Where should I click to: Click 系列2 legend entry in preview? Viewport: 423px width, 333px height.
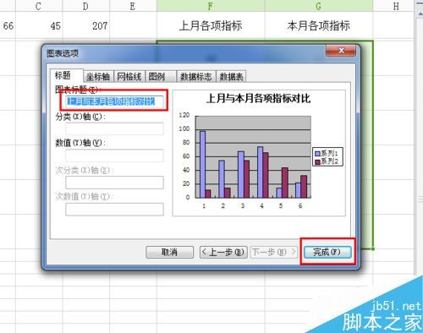(x=327, y=161)
